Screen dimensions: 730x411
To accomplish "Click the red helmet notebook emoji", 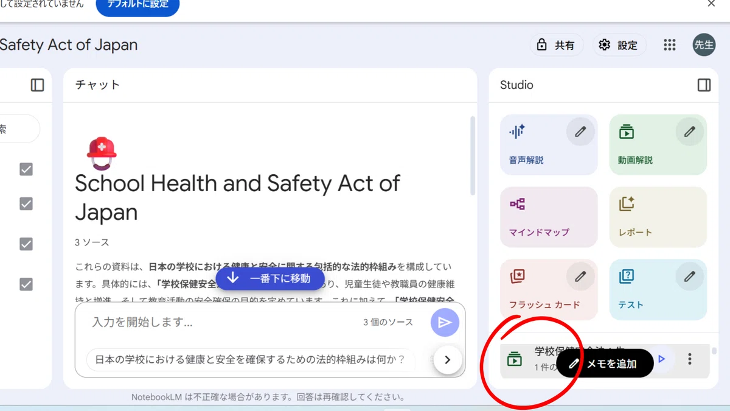I will [102, 153].
